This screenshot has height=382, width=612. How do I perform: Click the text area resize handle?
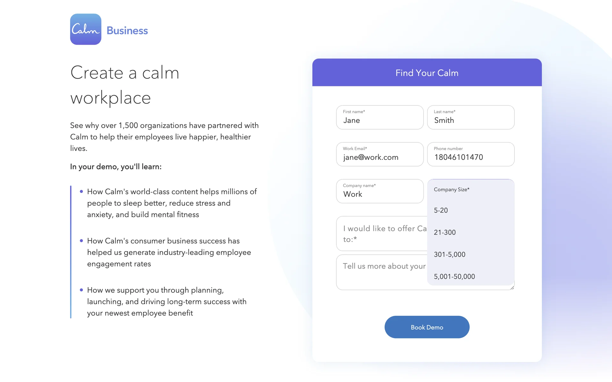(512, 288)
